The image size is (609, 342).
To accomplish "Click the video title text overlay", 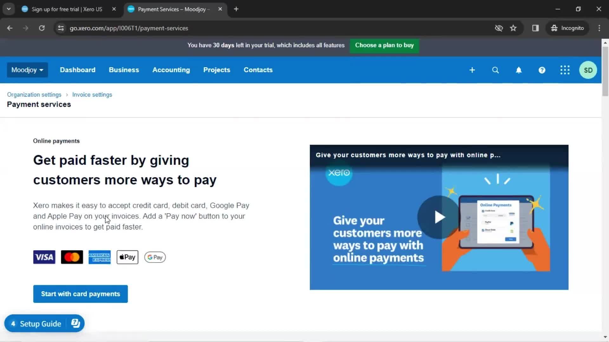I will click(408, 155).
